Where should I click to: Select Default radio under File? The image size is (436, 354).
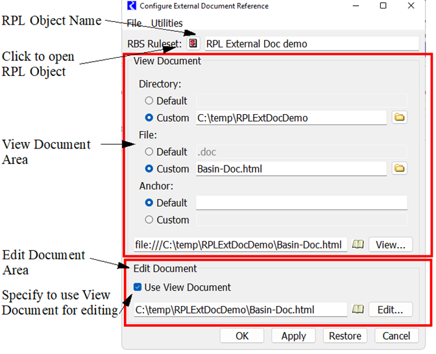pyautogui.click(x=149, y=152)
